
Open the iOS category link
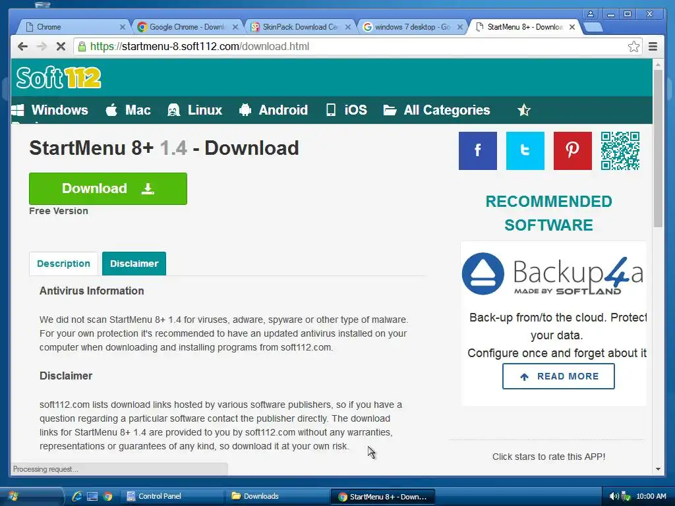[355, 110]
